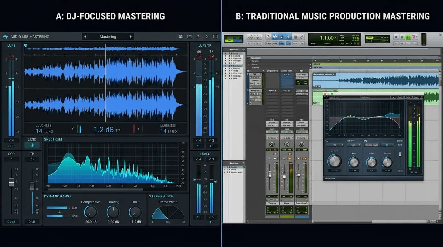Click the keyboard icon in mastering header
Screen dimensions: 443x247
click(215, 37)
